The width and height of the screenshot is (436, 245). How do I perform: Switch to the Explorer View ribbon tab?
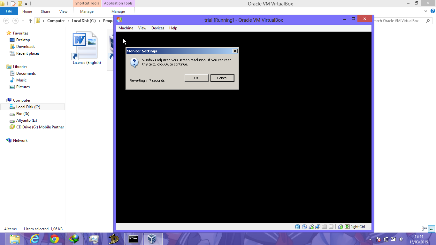tap(64, 11)
